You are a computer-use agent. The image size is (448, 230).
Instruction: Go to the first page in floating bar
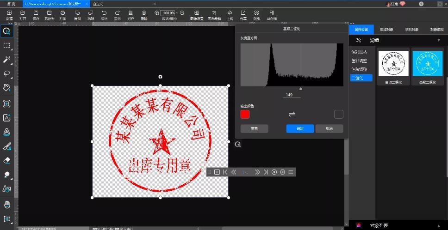click(225, 172)
